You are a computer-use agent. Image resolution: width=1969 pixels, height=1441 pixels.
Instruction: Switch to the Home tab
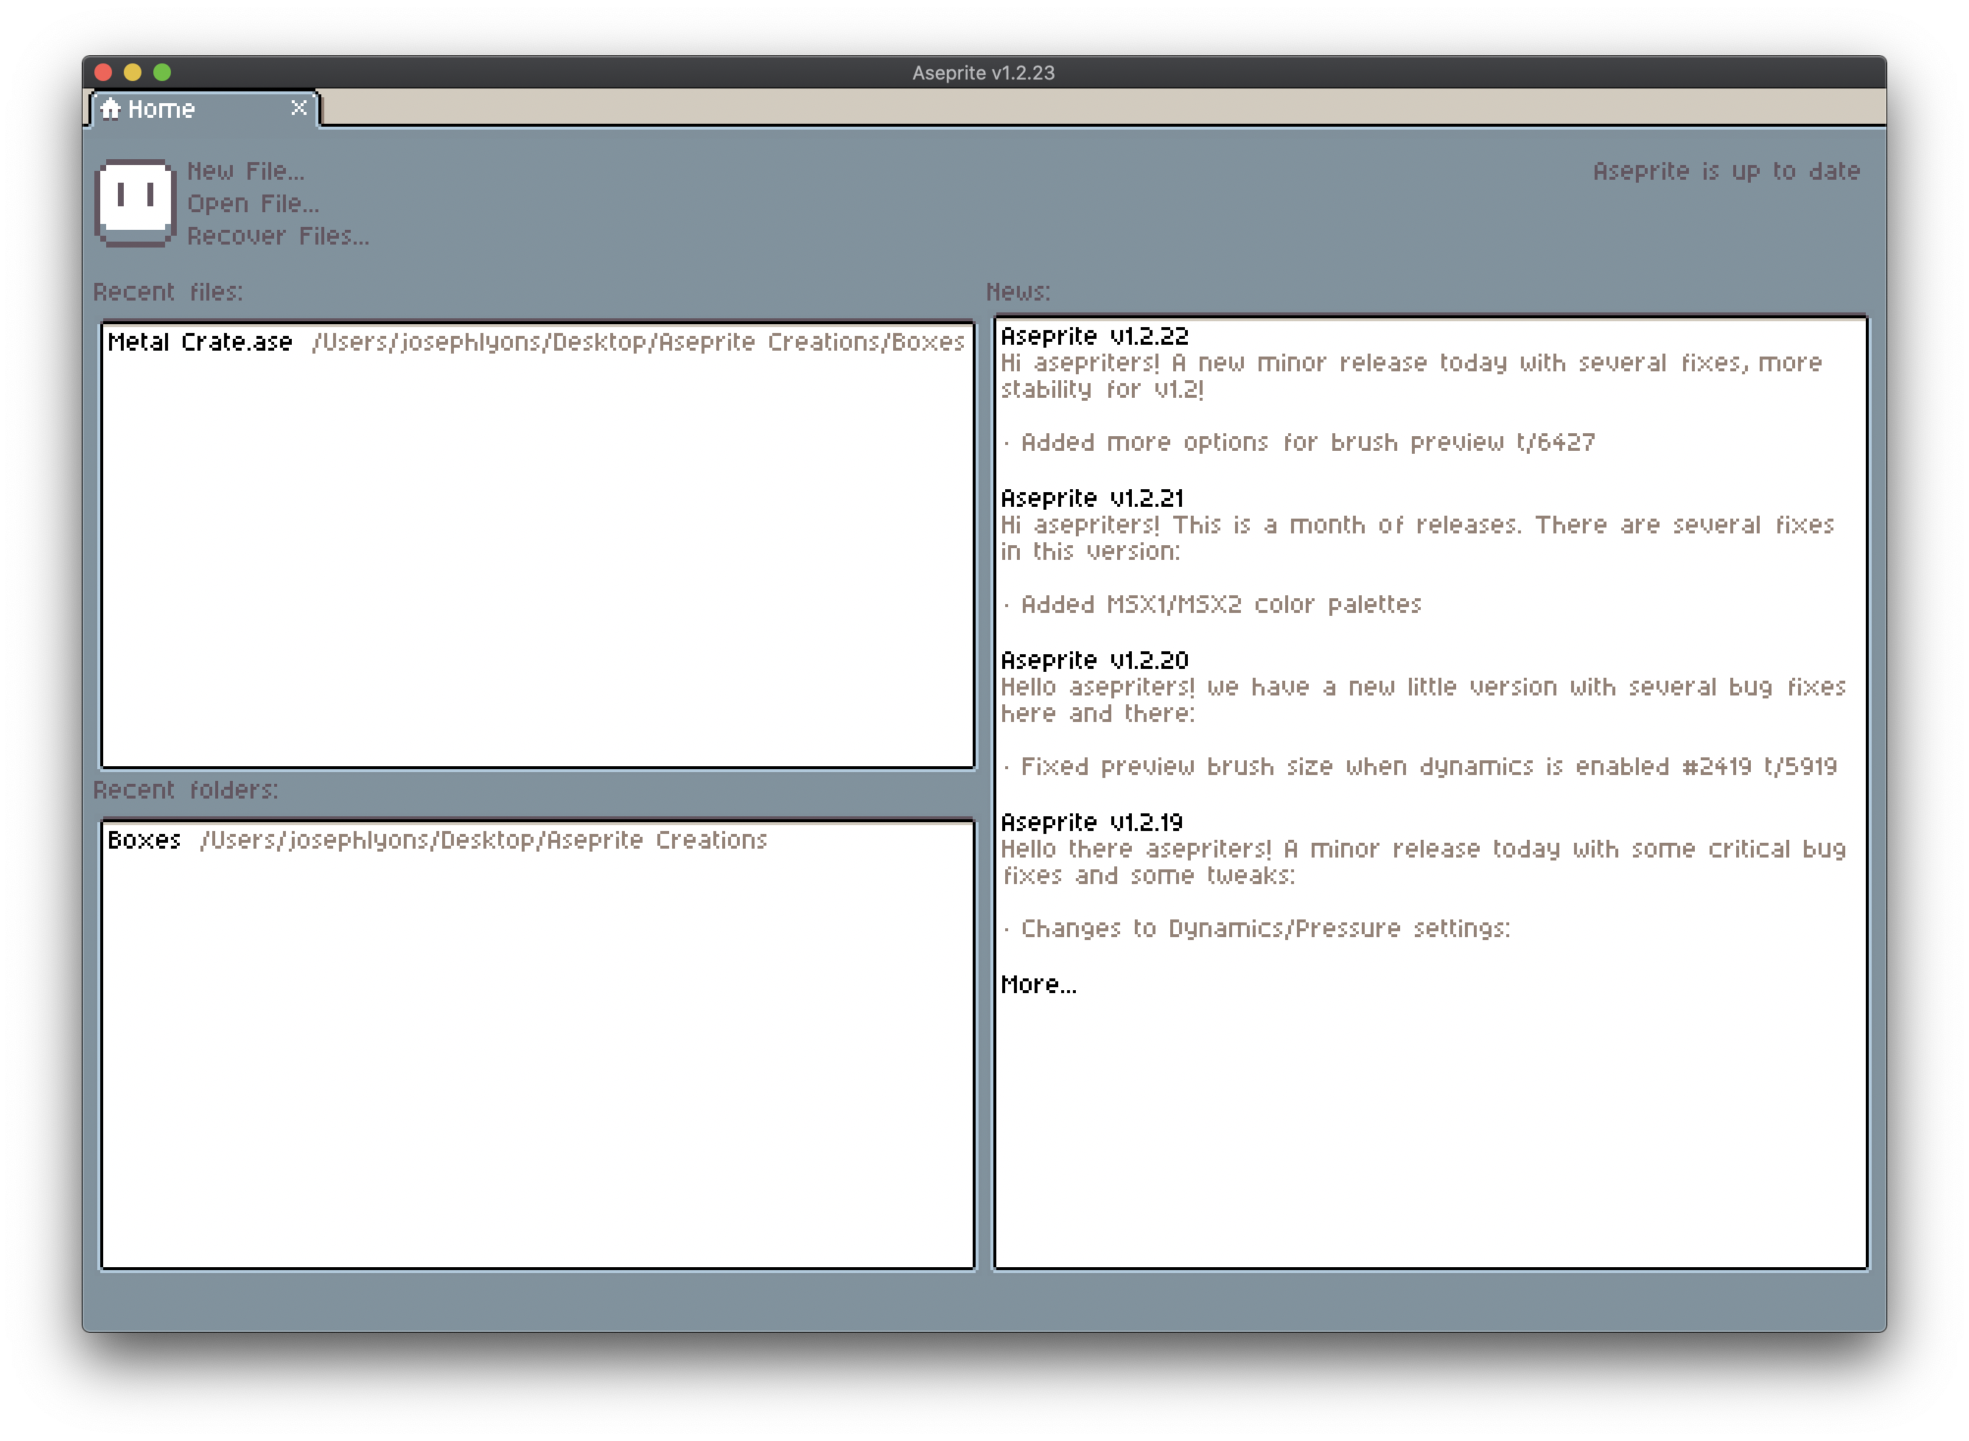161,108
